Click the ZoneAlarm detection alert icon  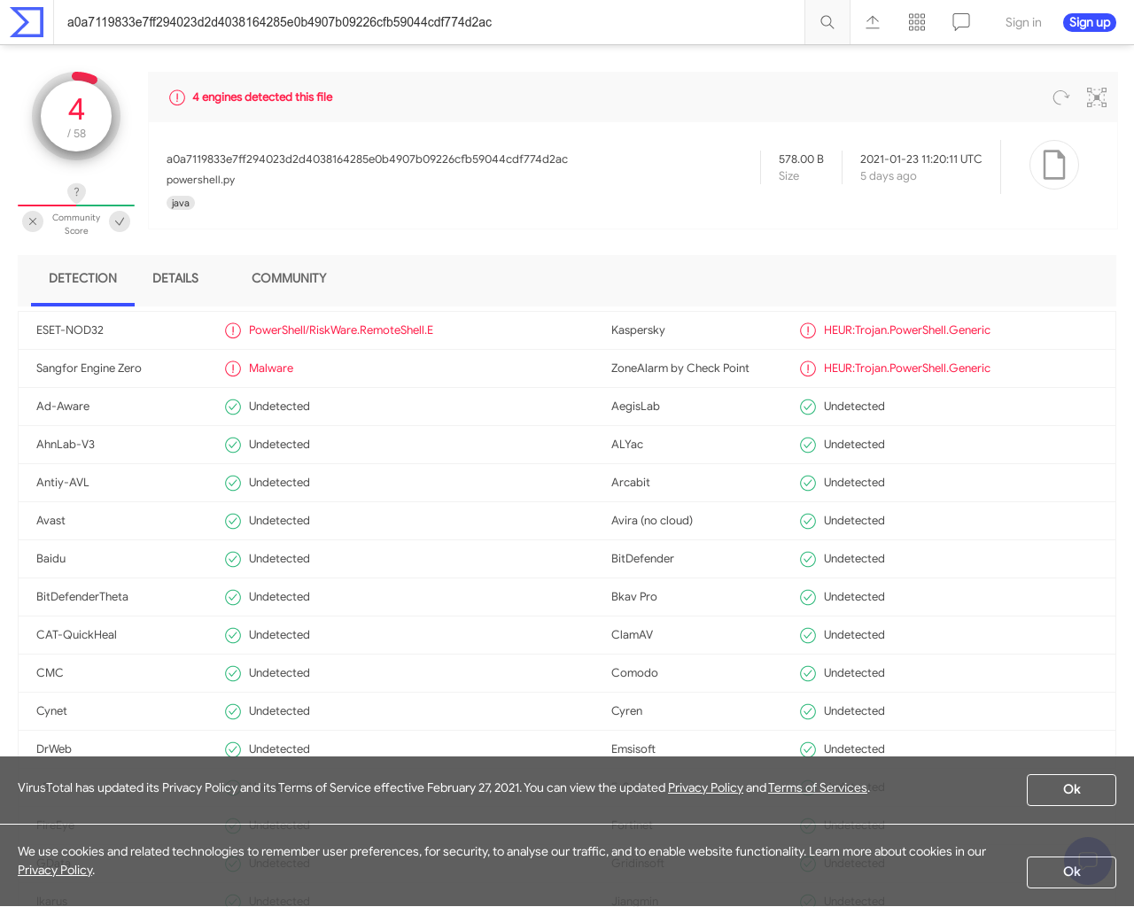(808, 368)
